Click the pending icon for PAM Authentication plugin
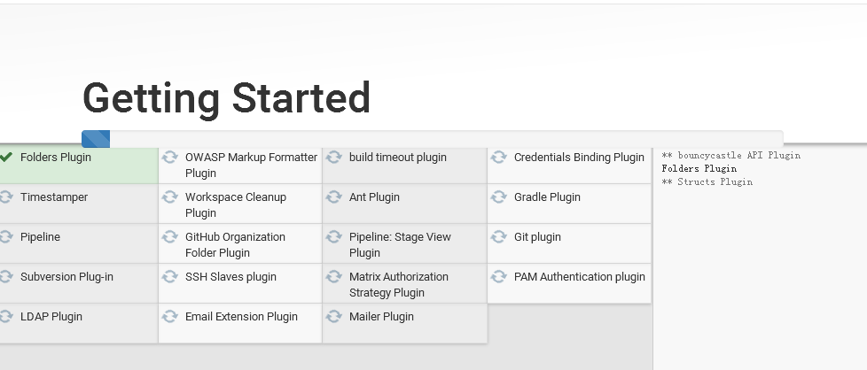 pyautogui.click(x=499, y=277)
